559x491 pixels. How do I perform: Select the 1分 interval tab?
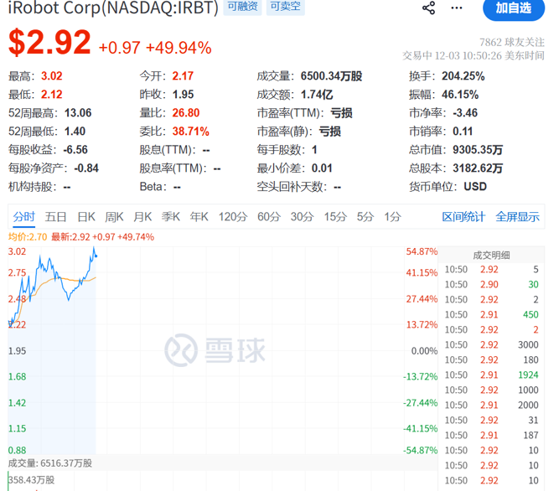[x=392, y=217]
